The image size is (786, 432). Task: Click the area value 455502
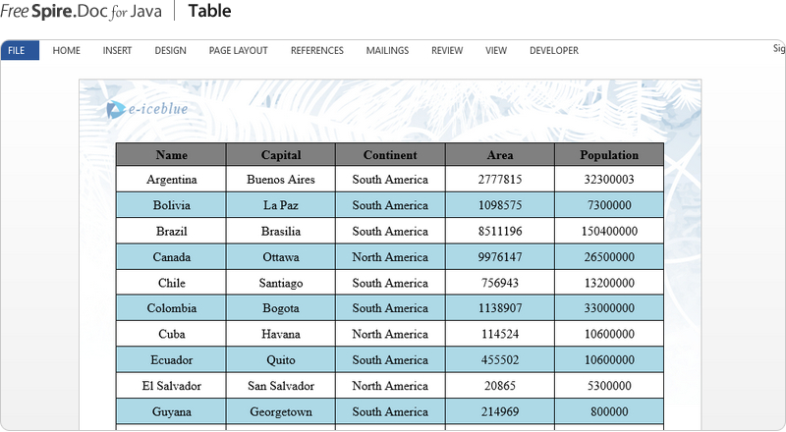[500, 359]
